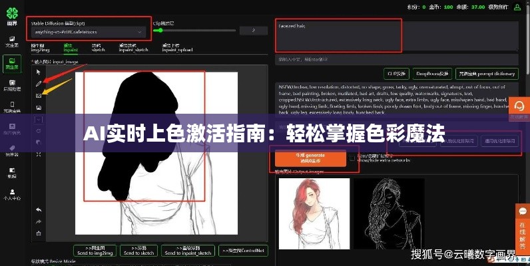The height and width of the screenshot is (266, 530).
Task: Click the red-haired output image thumbnail
Action: click(312, 206)
